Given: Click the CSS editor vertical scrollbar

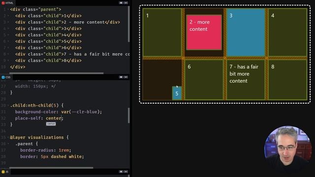Looking at the screenshot, I should (x=129, y=116).
